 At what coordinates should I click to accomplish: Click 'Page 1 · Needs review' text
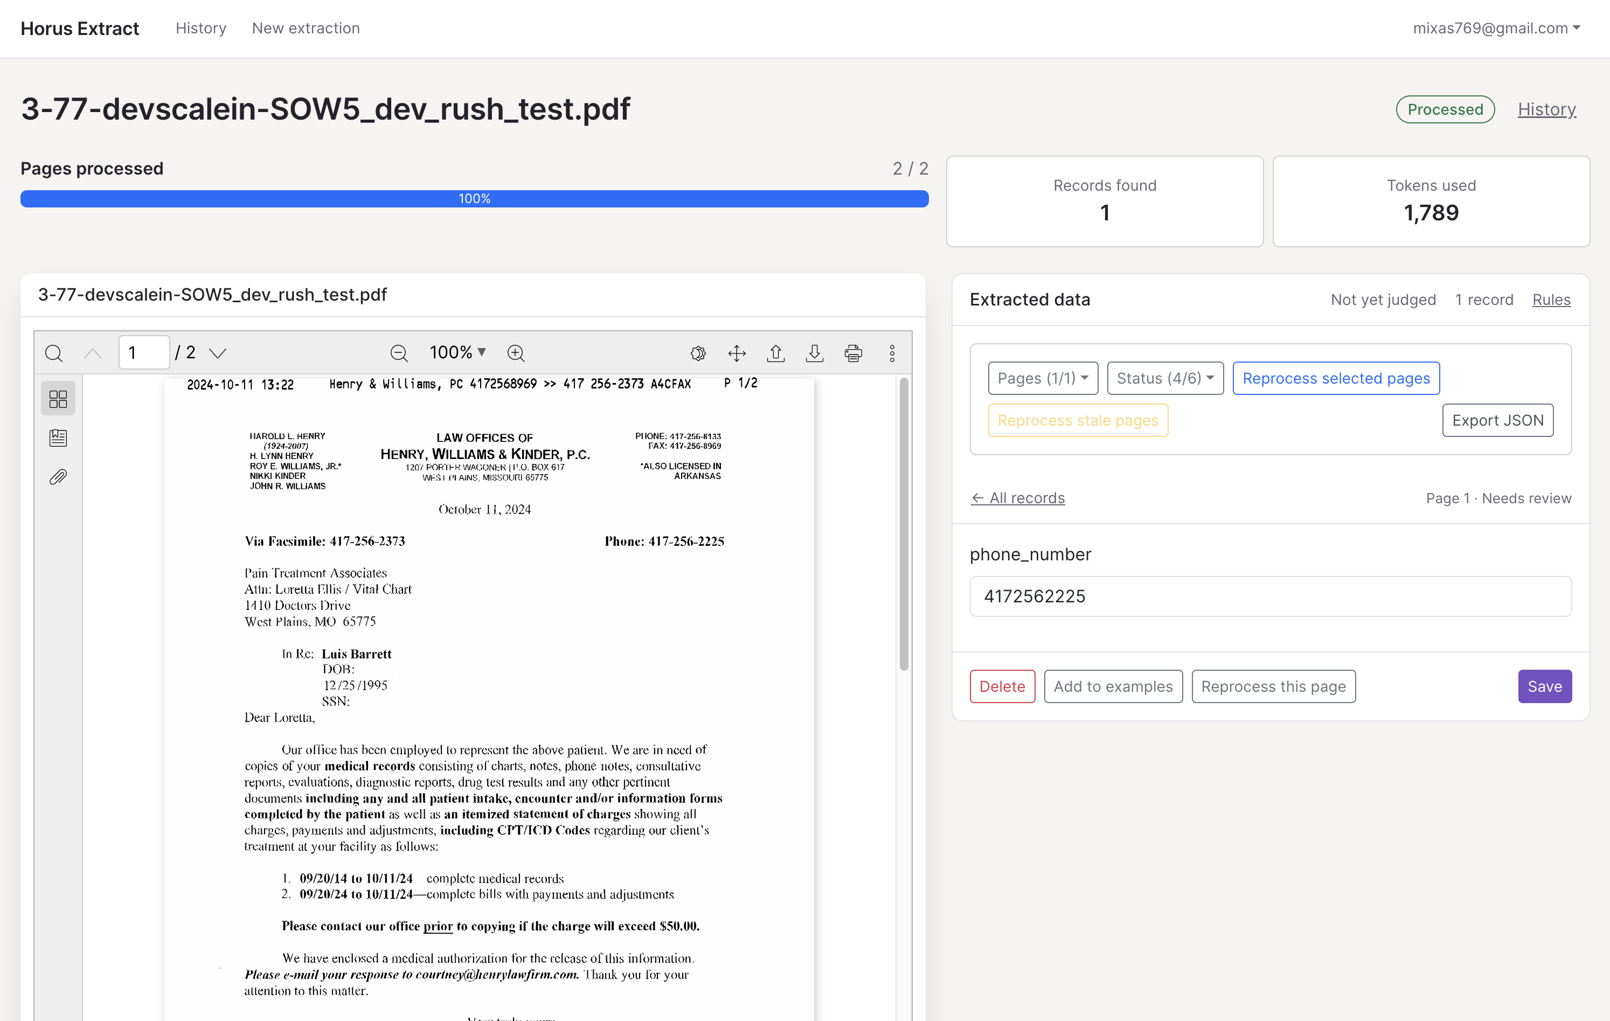click(x=1498, y=498)
